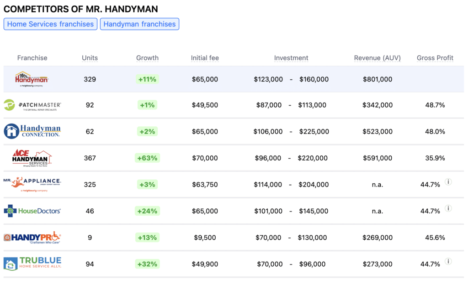Click the 48.7% gross profit value
The image size is (468, 284).
point(435,105)
